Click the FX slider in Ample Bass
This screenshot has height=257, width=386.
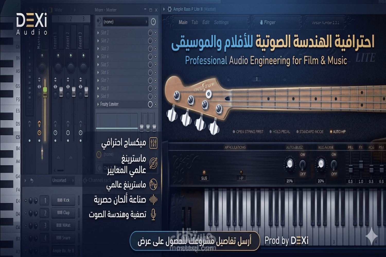pos(361,164)
